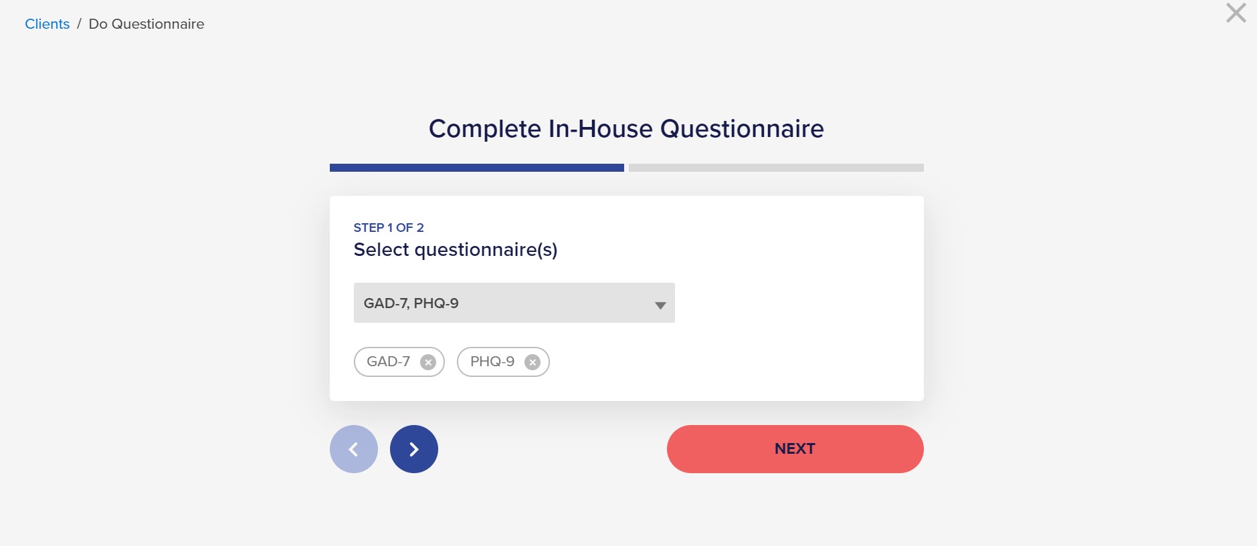Image resolution: width=1257 pixels, height=546 pixels.
Task: Click the Do Questionnaire breadcrumb text
Action: 147,24
